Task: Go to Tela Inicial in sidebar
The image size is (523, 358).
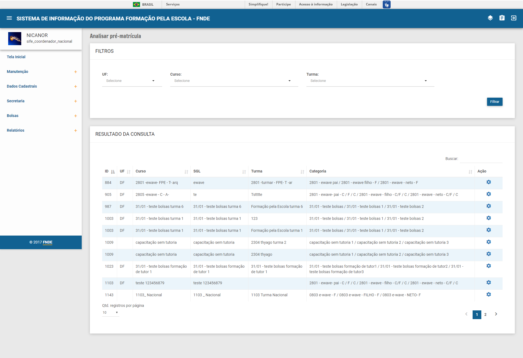Action: [16, 57]
